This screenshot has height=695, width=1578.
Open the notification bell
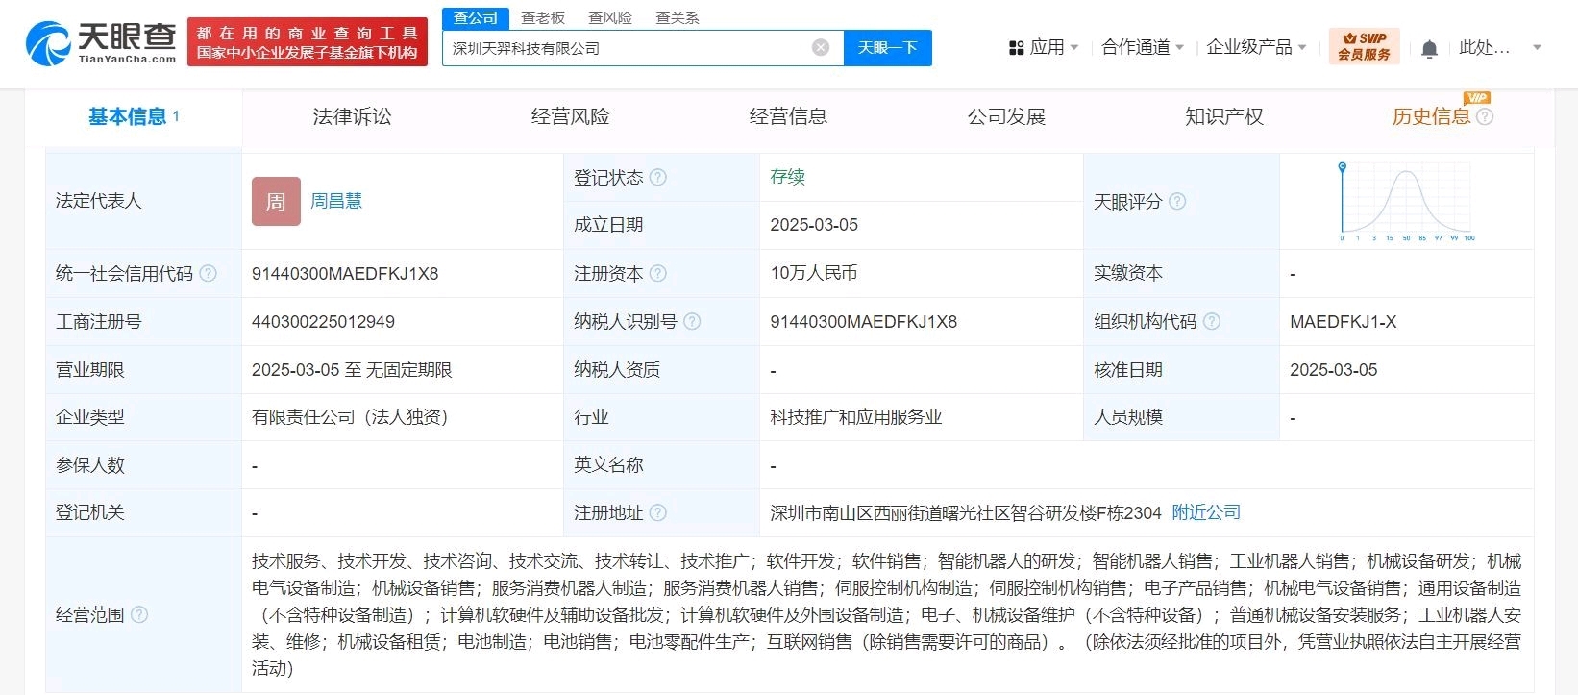click(1429, 49)
